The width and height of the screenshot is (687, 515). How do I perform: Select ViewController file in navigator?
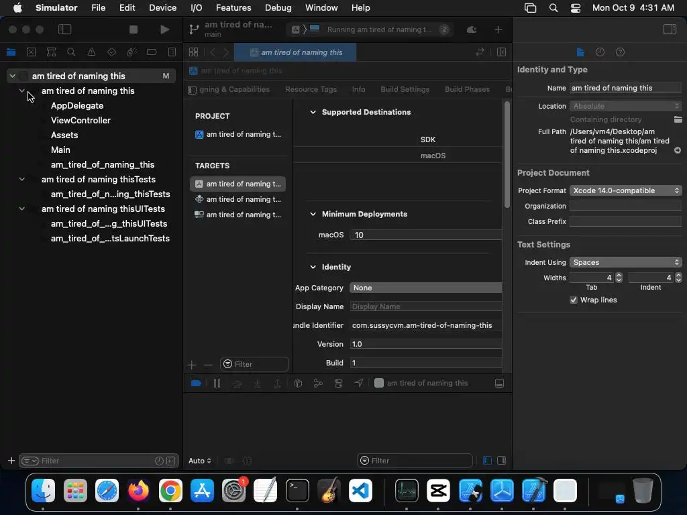click(81, 121)
